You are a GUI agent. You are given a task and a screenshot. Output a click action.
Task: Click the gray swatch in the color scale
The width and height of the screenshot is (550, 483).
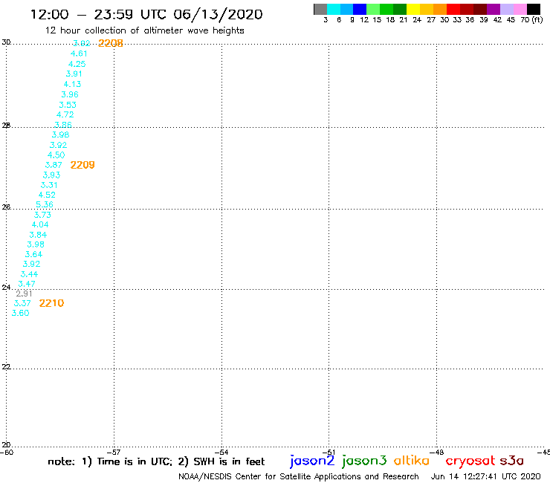(320, 9)
